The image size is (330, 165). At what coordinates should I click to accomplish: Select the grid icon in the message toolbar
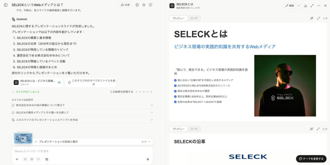click(32, 159)
